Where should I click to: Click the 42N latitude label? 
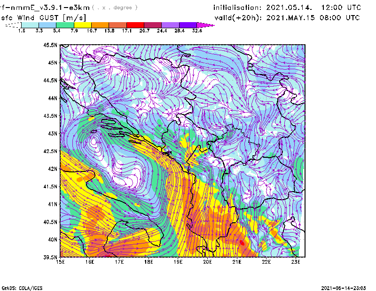click(53, 169)
